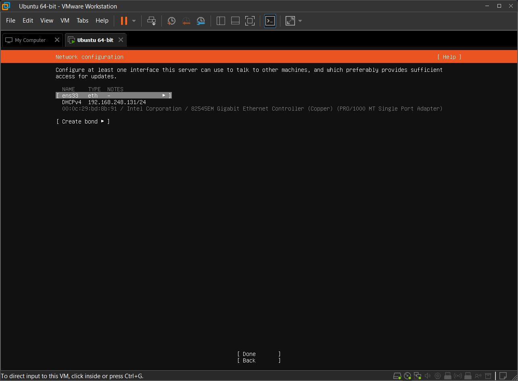The width and height of the screenshot is (518, 381).
Task: Pause the running virtual machine
Action: coord(124,21)
